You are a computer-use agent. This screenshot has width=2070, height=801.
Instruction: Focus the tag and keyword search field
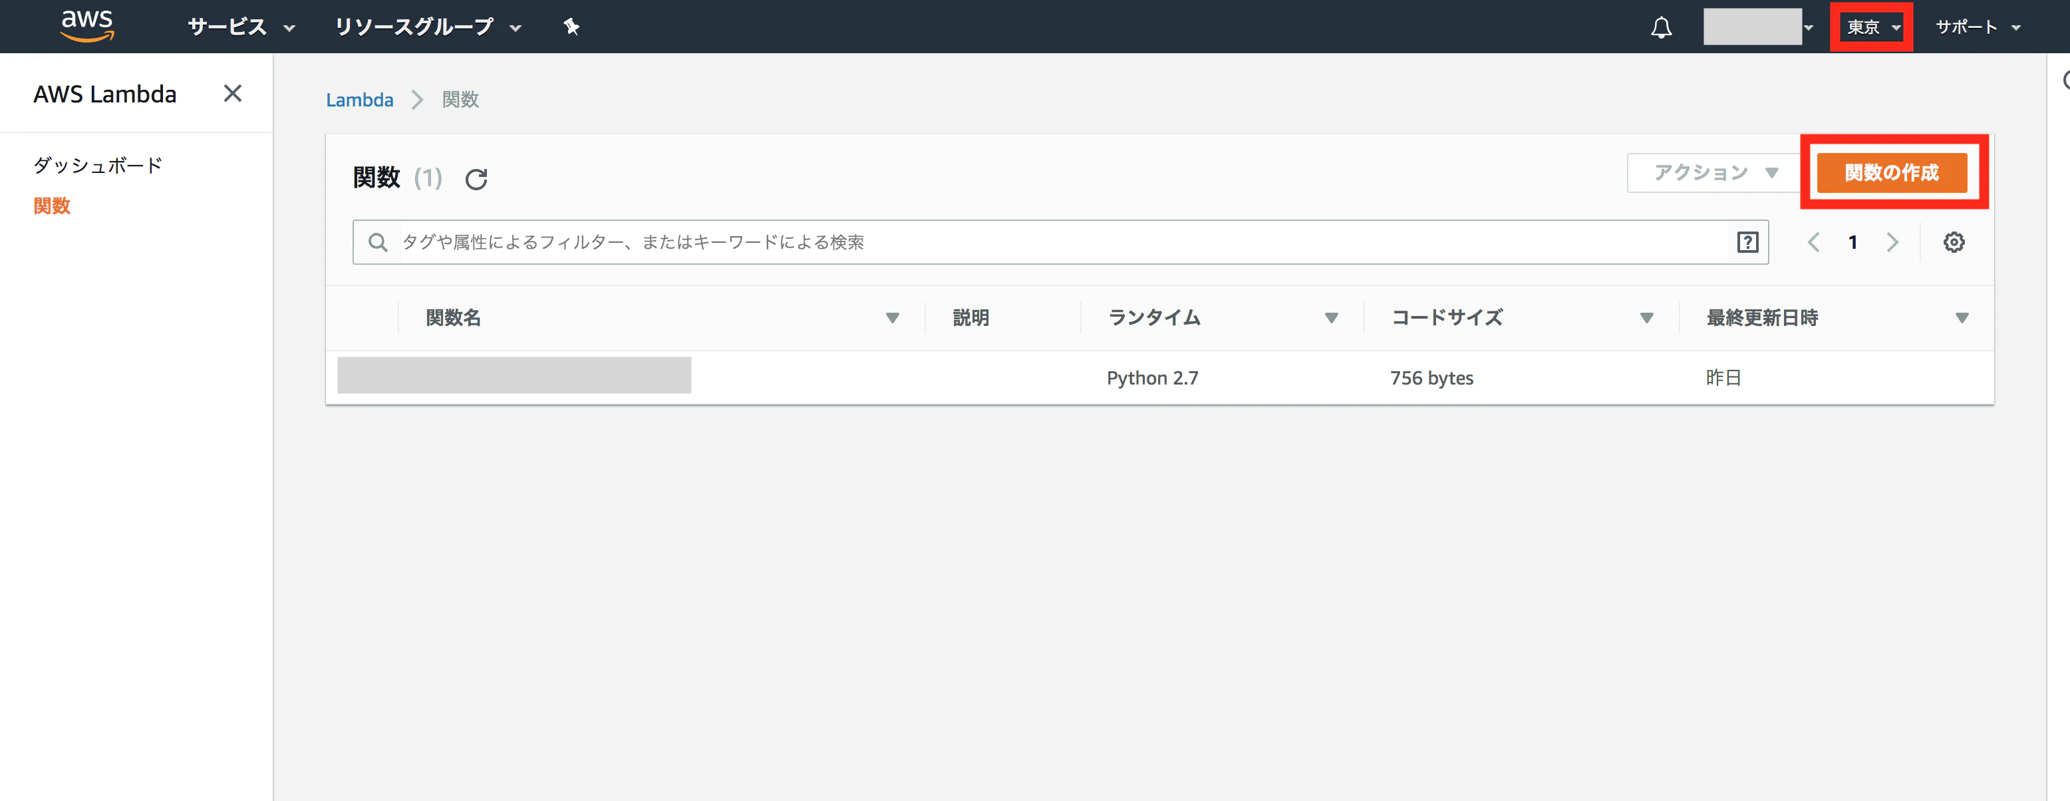coord(1060,241)
